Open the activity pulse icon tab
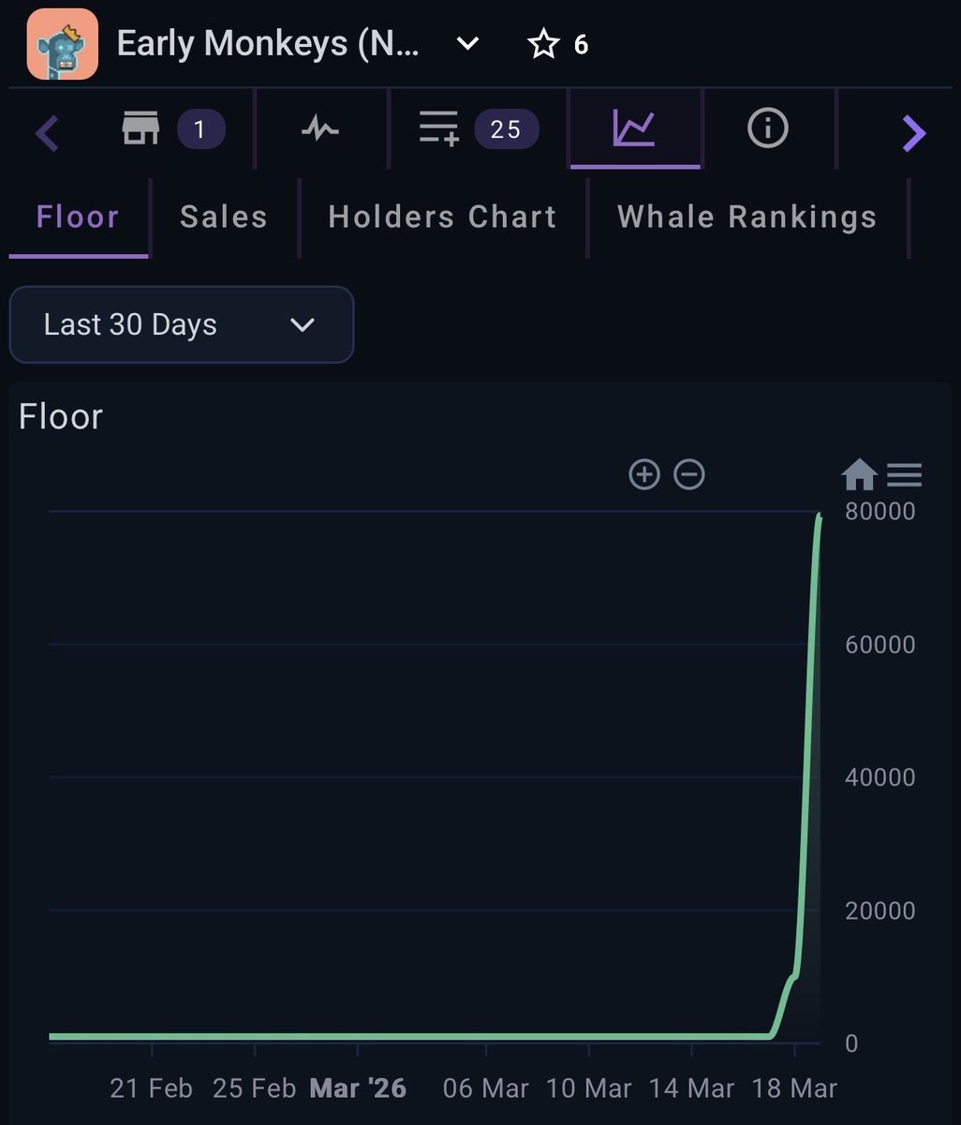The width and height of the screenshot is (961, 1125). coord(320,129)
